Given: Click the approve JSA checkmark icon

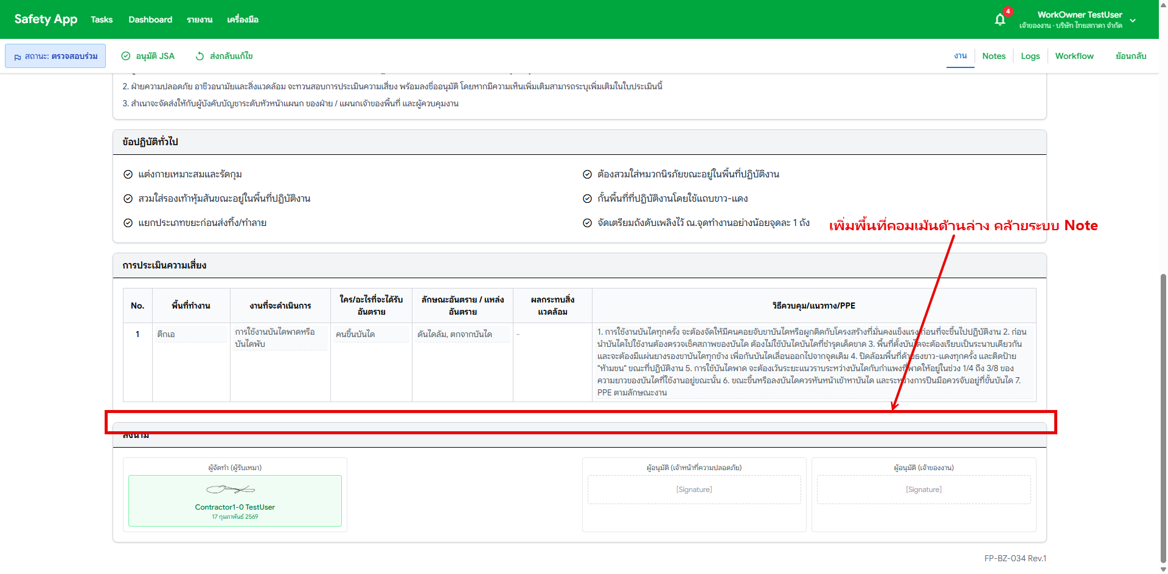Looking at the screenshot, I should (126, 56).
